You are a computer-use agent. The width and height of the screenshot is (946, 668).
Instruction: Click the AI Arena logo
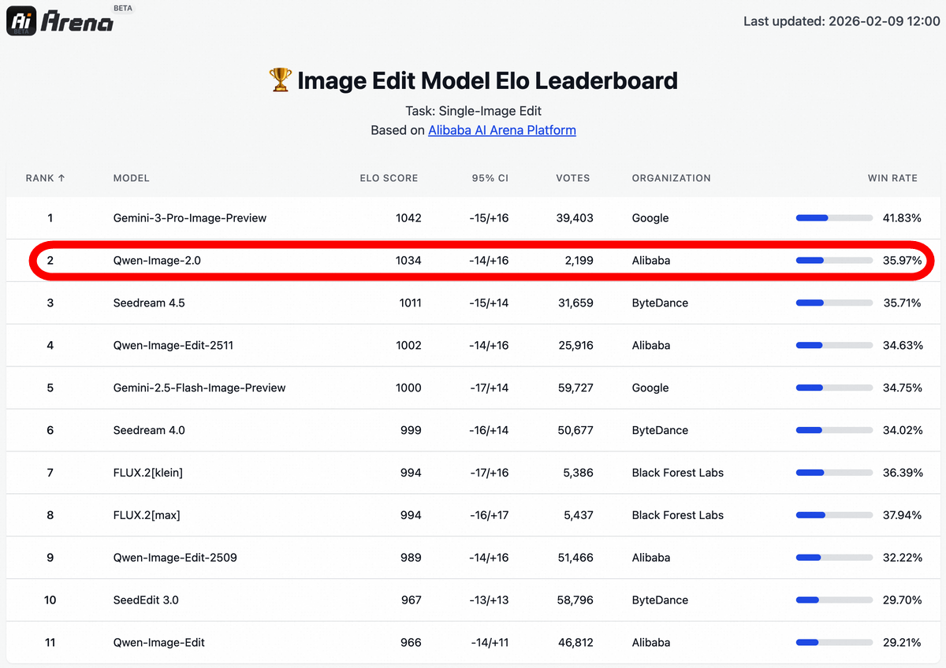click(x=60, y=21)
